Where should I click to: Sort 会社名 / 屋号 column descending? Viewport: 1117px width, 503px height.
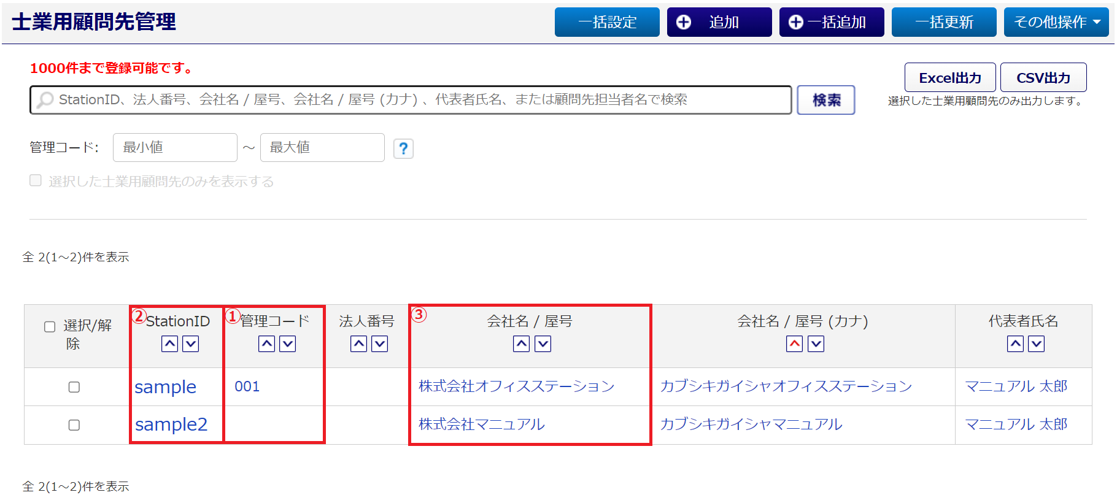(x=543, y=344)
